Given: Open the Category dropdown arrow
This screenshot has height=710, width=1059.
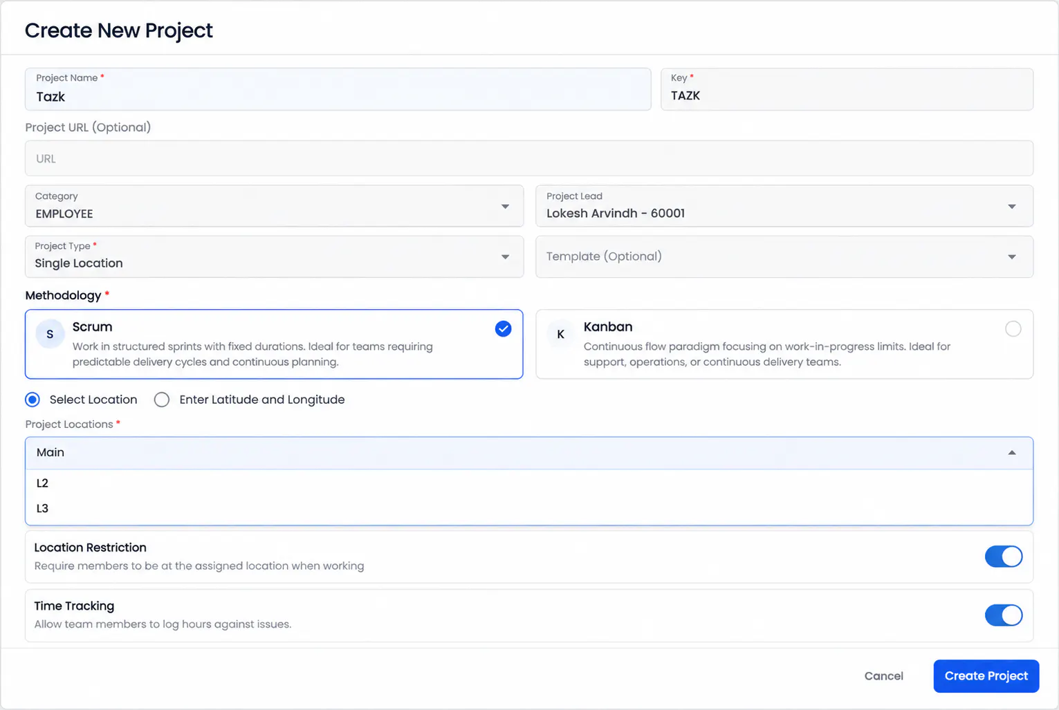Looking at the screenshot, I should coord(506,207).
